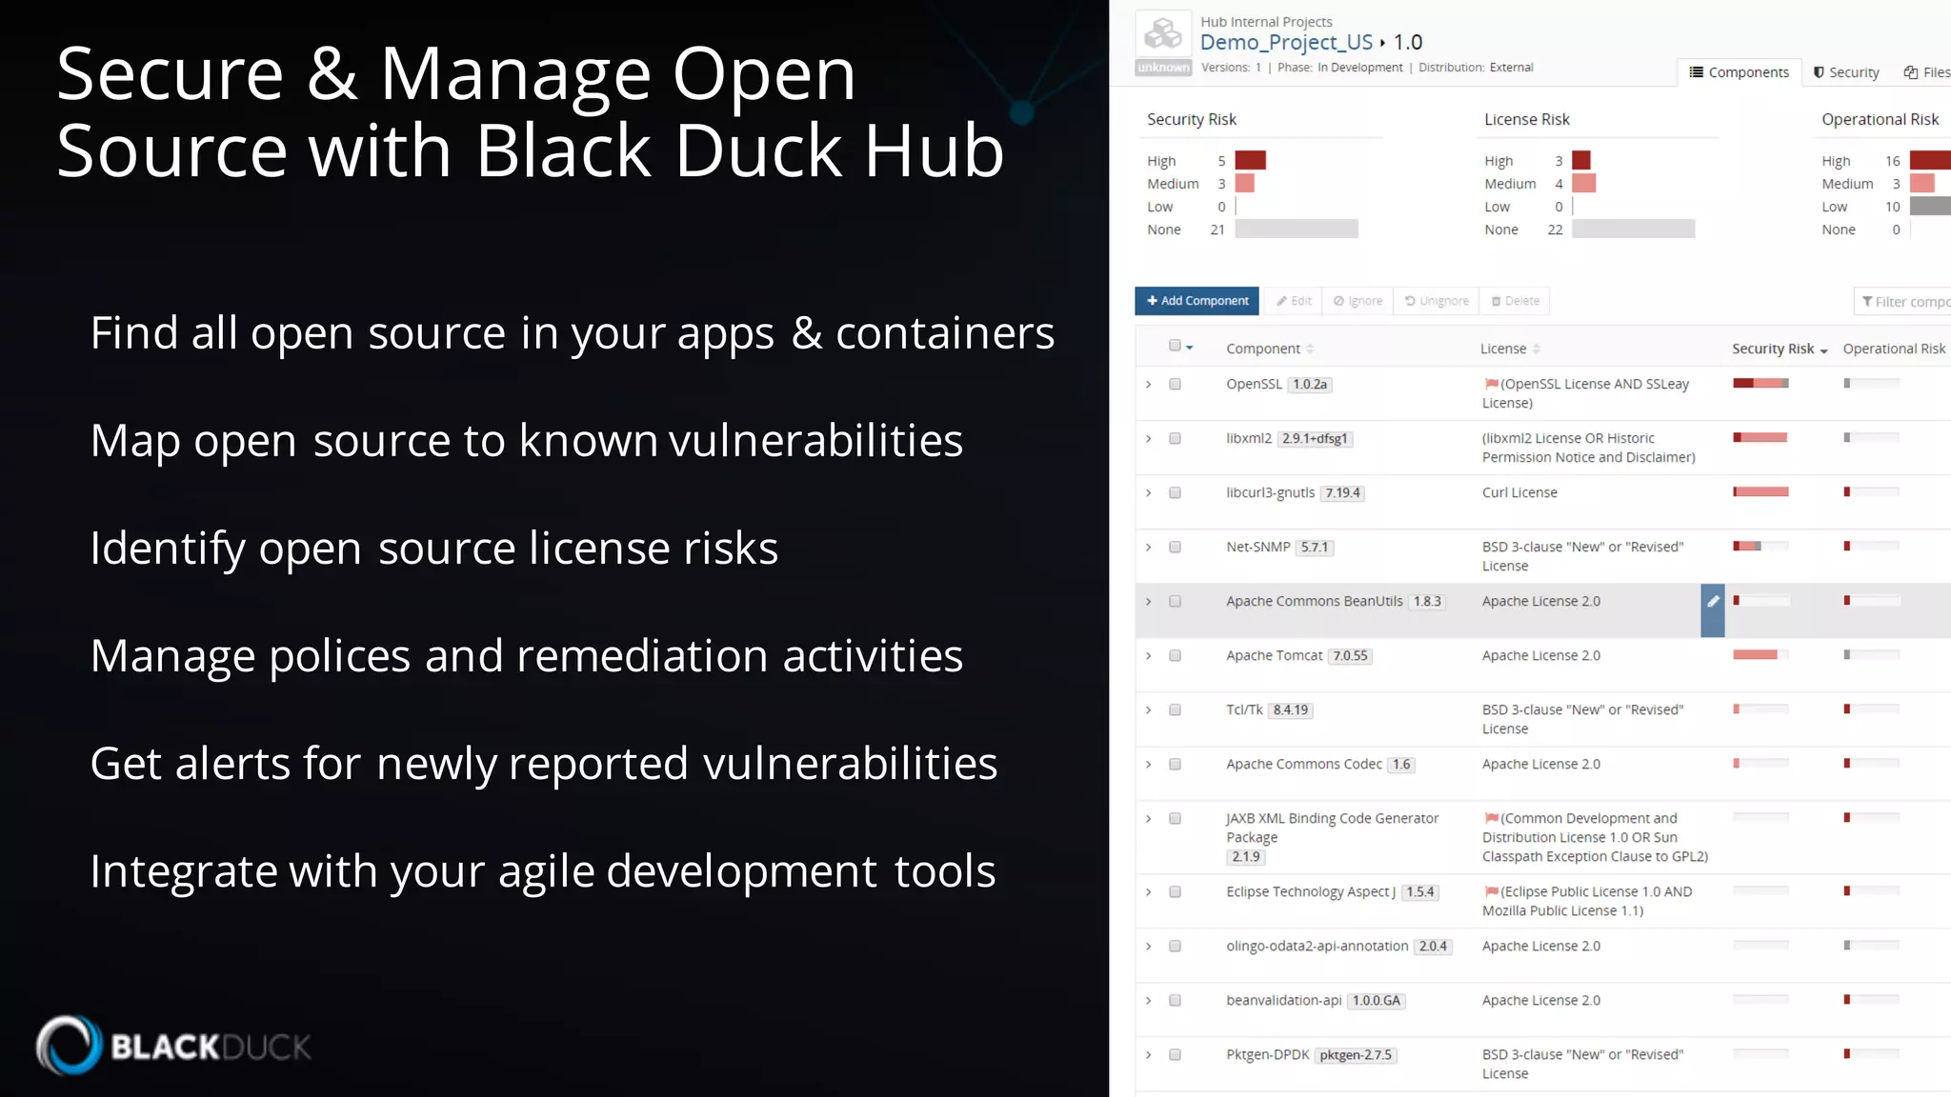The image size is (1951, 1097).
Task: Expand the Net-SNMP row chevron
Action: [x=1149, y=548]
